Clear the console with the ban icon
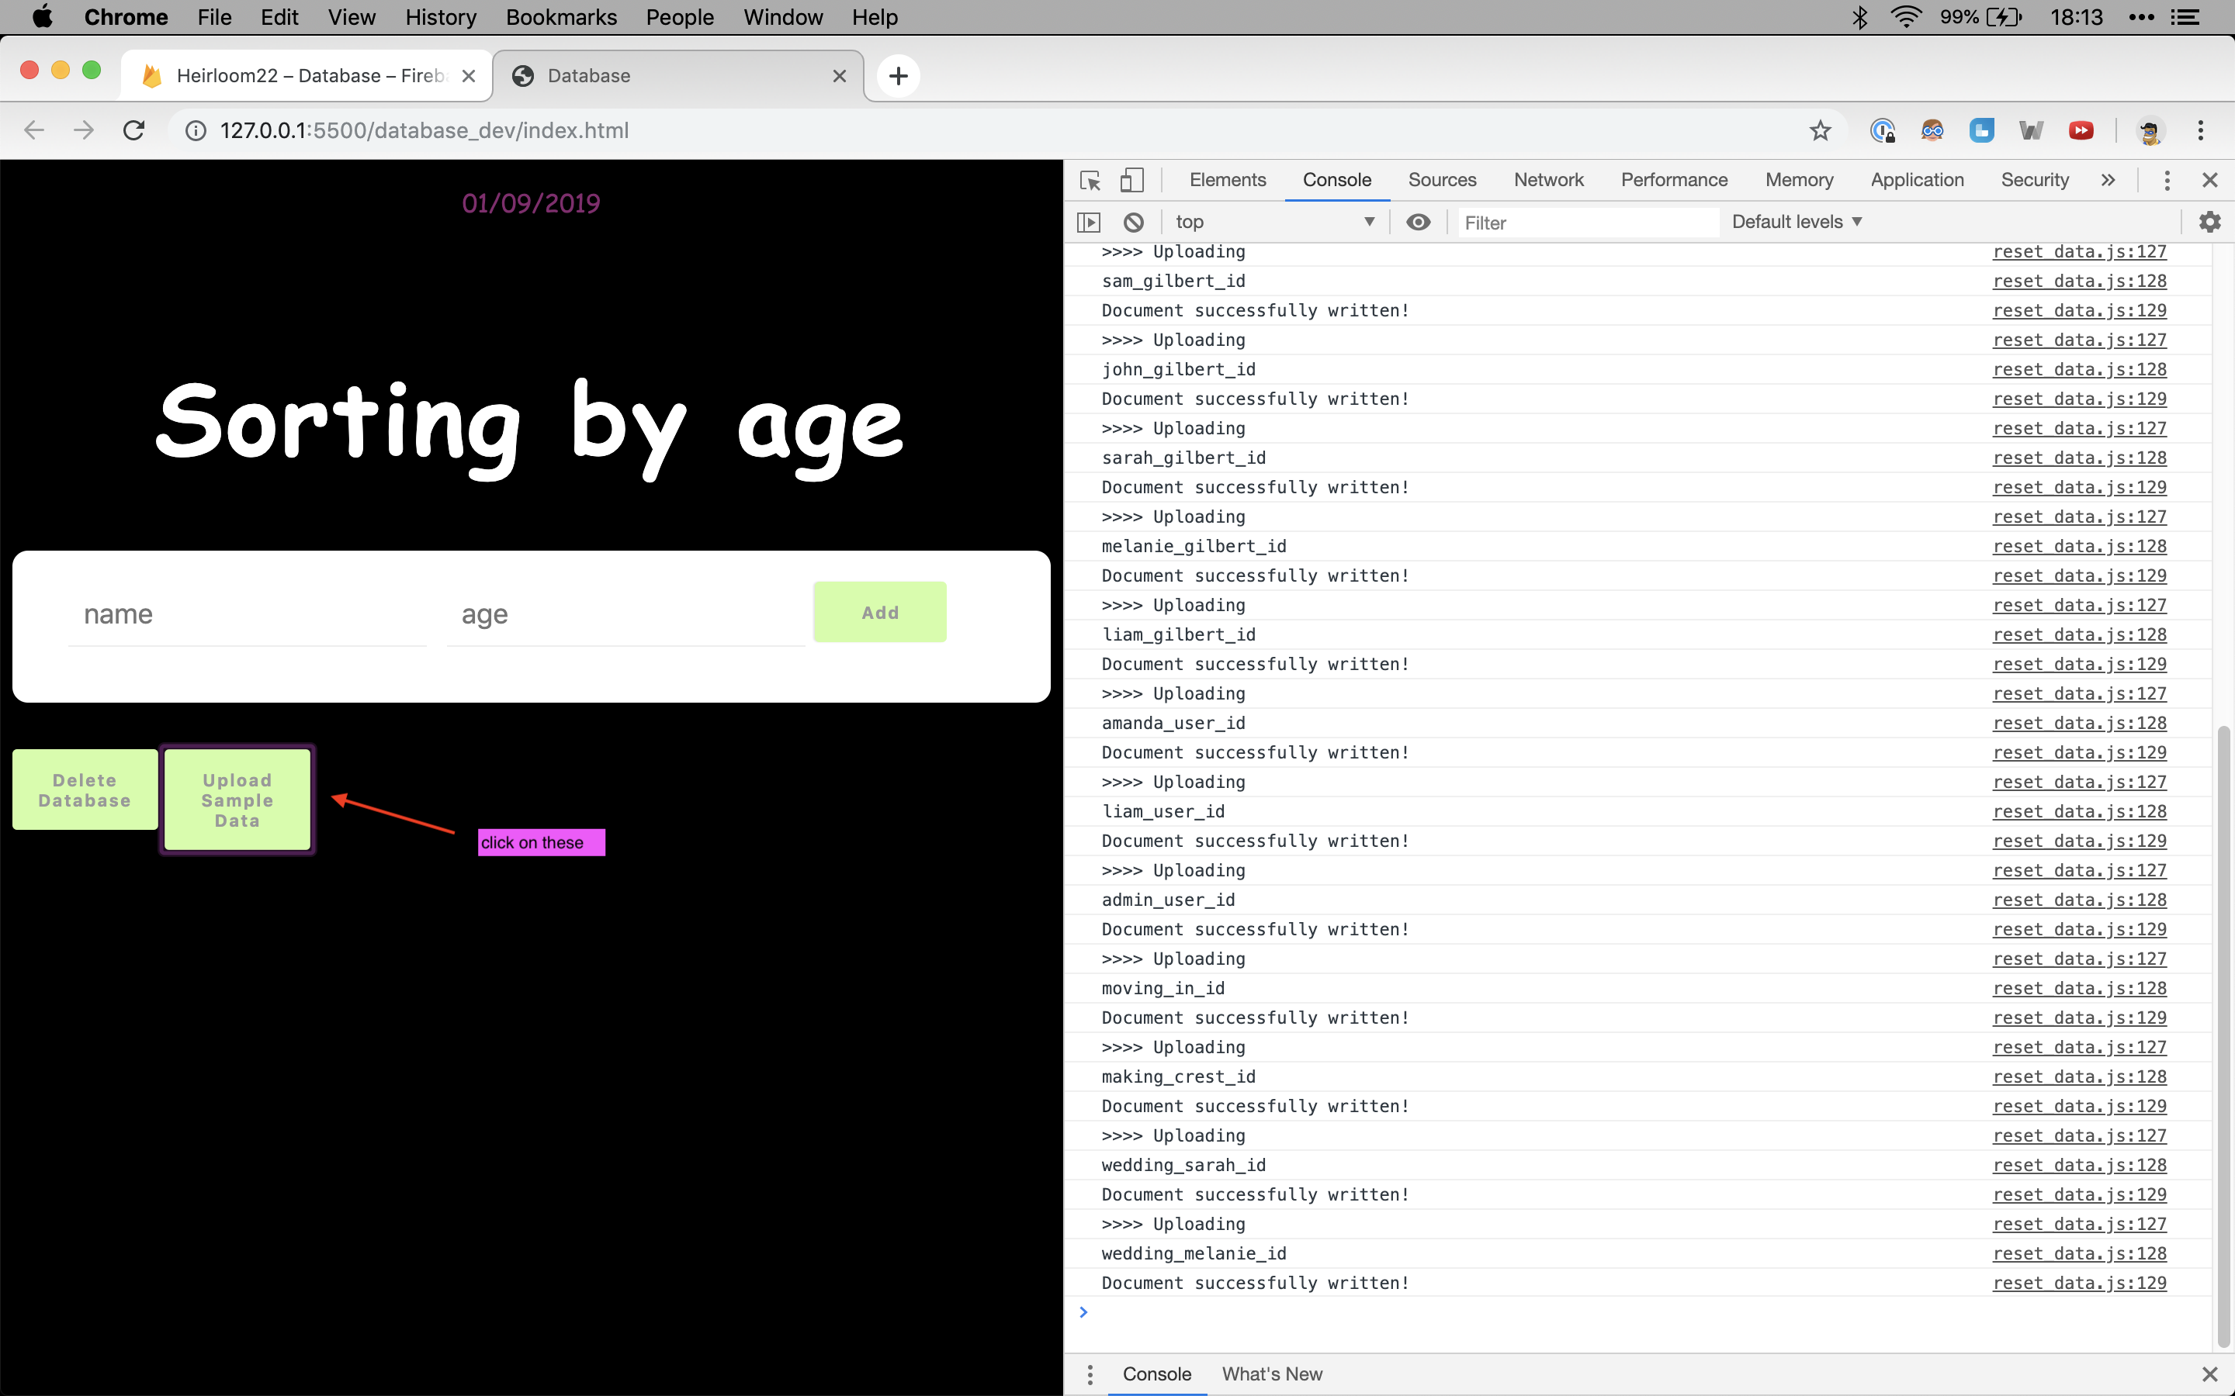The width and height of the screenshot is (2235, 1396). [x=1133, y=223]
